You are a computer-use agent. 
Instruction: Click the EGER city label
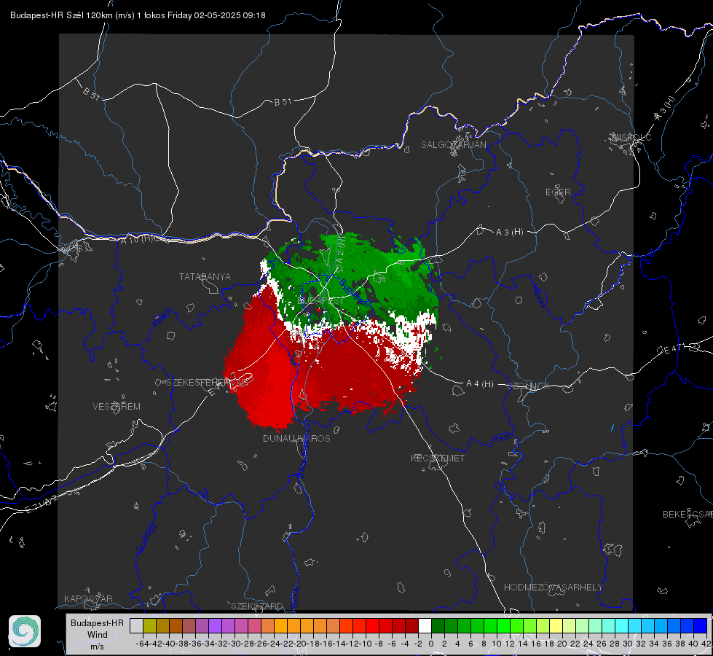pyautogui.click(x=558, y=192)
